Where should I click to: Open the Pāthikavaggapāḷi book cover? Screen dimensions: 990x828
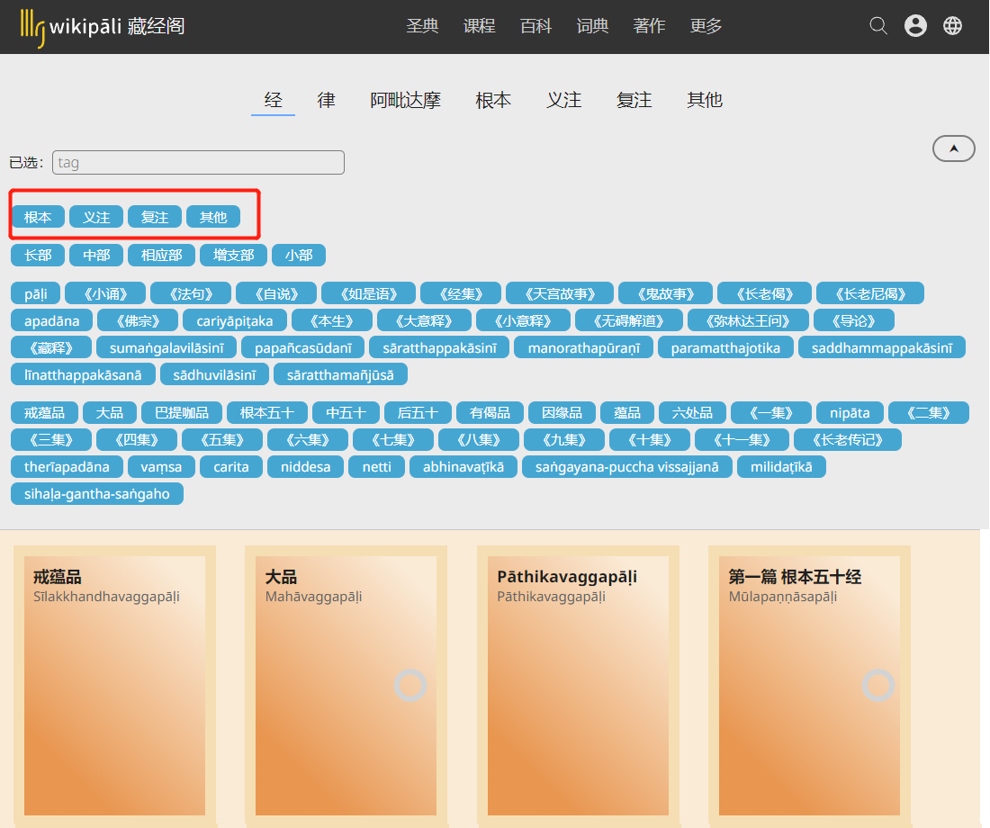tap(579, 686)
